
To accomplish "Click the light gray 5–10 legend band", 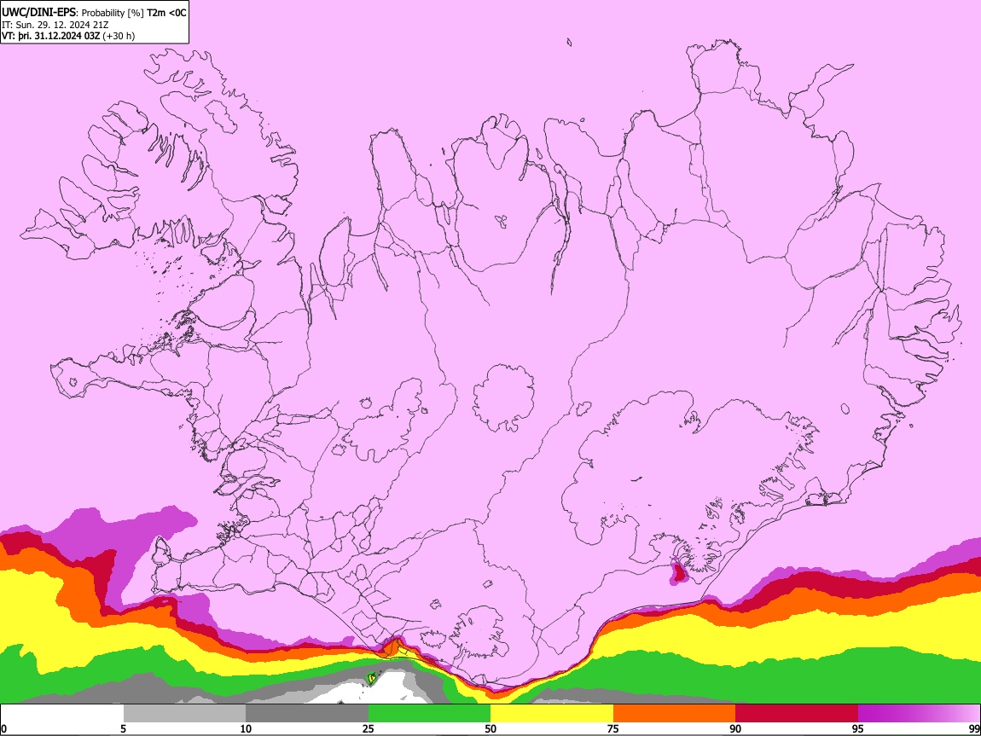I will tap(184, 714).
